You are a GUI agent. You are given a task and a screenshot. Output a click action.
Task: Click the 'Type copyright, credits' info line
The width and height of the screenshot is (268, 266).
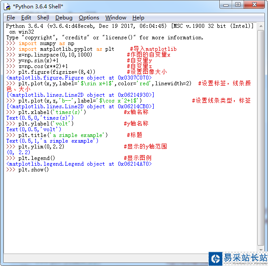pyautogui.click(x=105, y=38)
